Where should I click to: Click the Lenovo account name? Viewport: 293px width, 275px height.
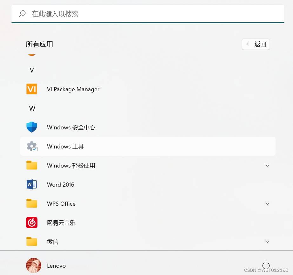56,266
